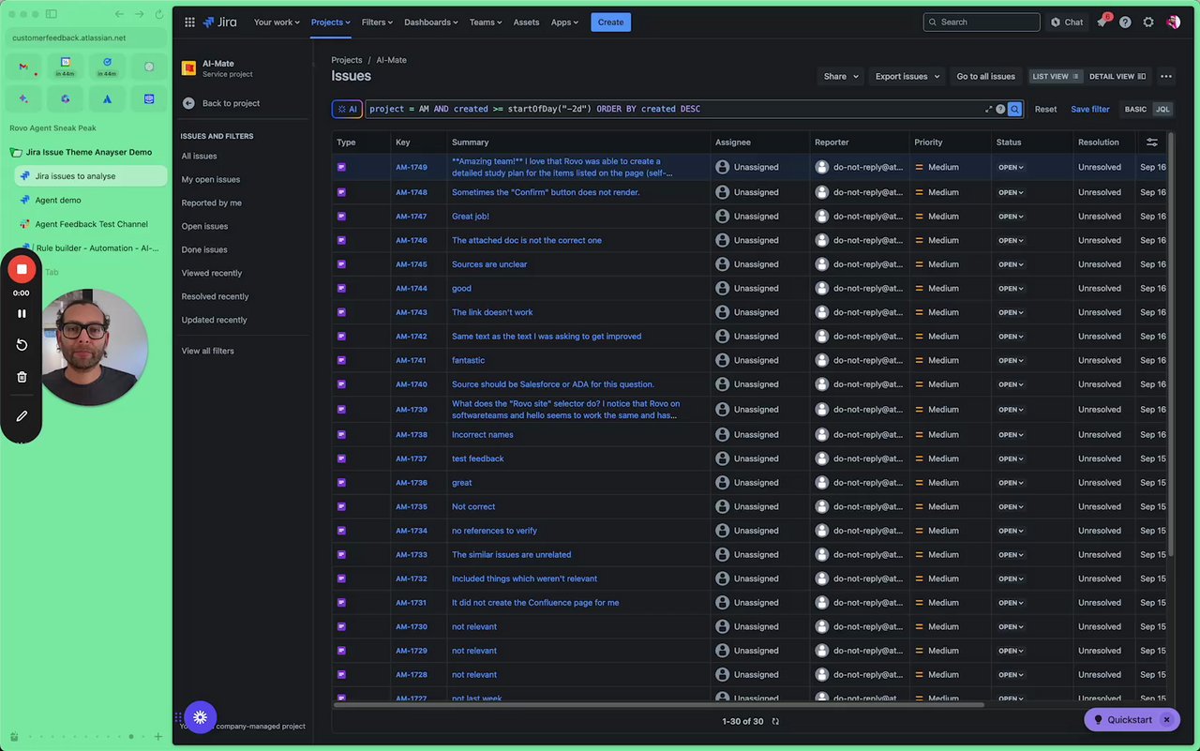Pause the screen recording
The width and height of the screenshot is (1200, 751).
[22, 314]
